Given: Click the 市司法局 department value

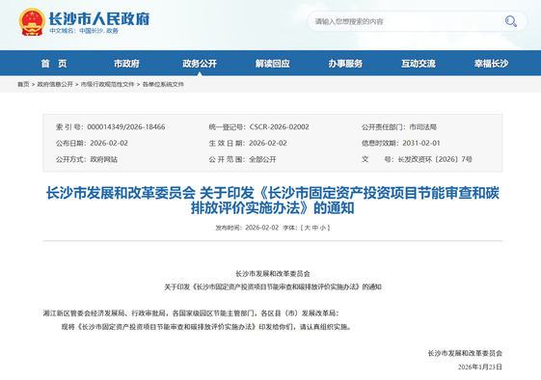Looking at the screenshot, I should 422,127.
